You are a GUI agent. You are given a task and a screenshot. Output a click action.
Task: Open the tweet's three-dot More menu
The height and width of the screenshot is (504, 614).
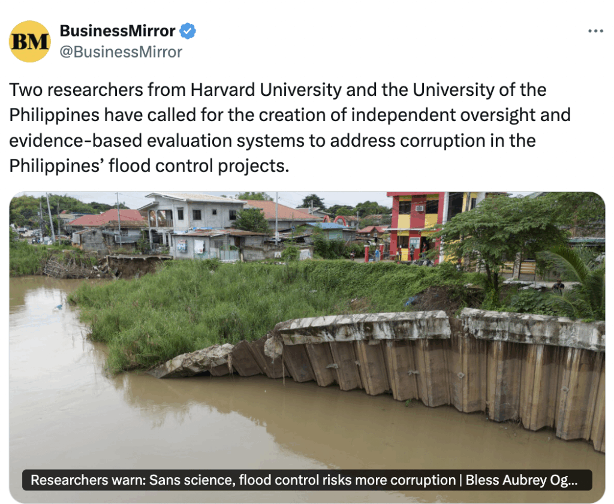coord(595,31)
